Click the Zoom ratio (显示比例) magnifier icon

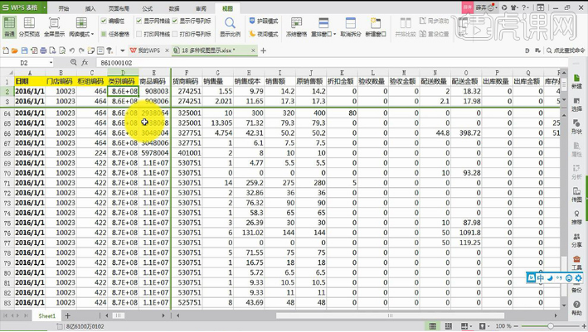230,22
